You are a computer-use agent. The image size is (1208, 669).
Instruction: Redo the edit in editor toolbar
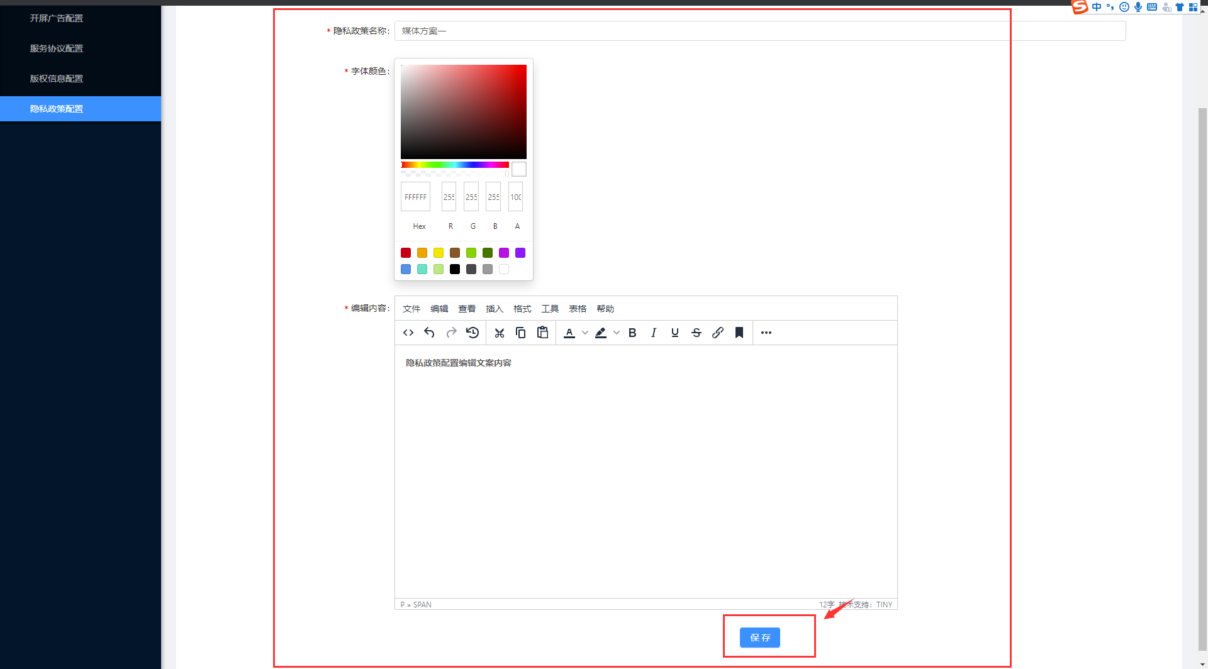click(451, 333)
